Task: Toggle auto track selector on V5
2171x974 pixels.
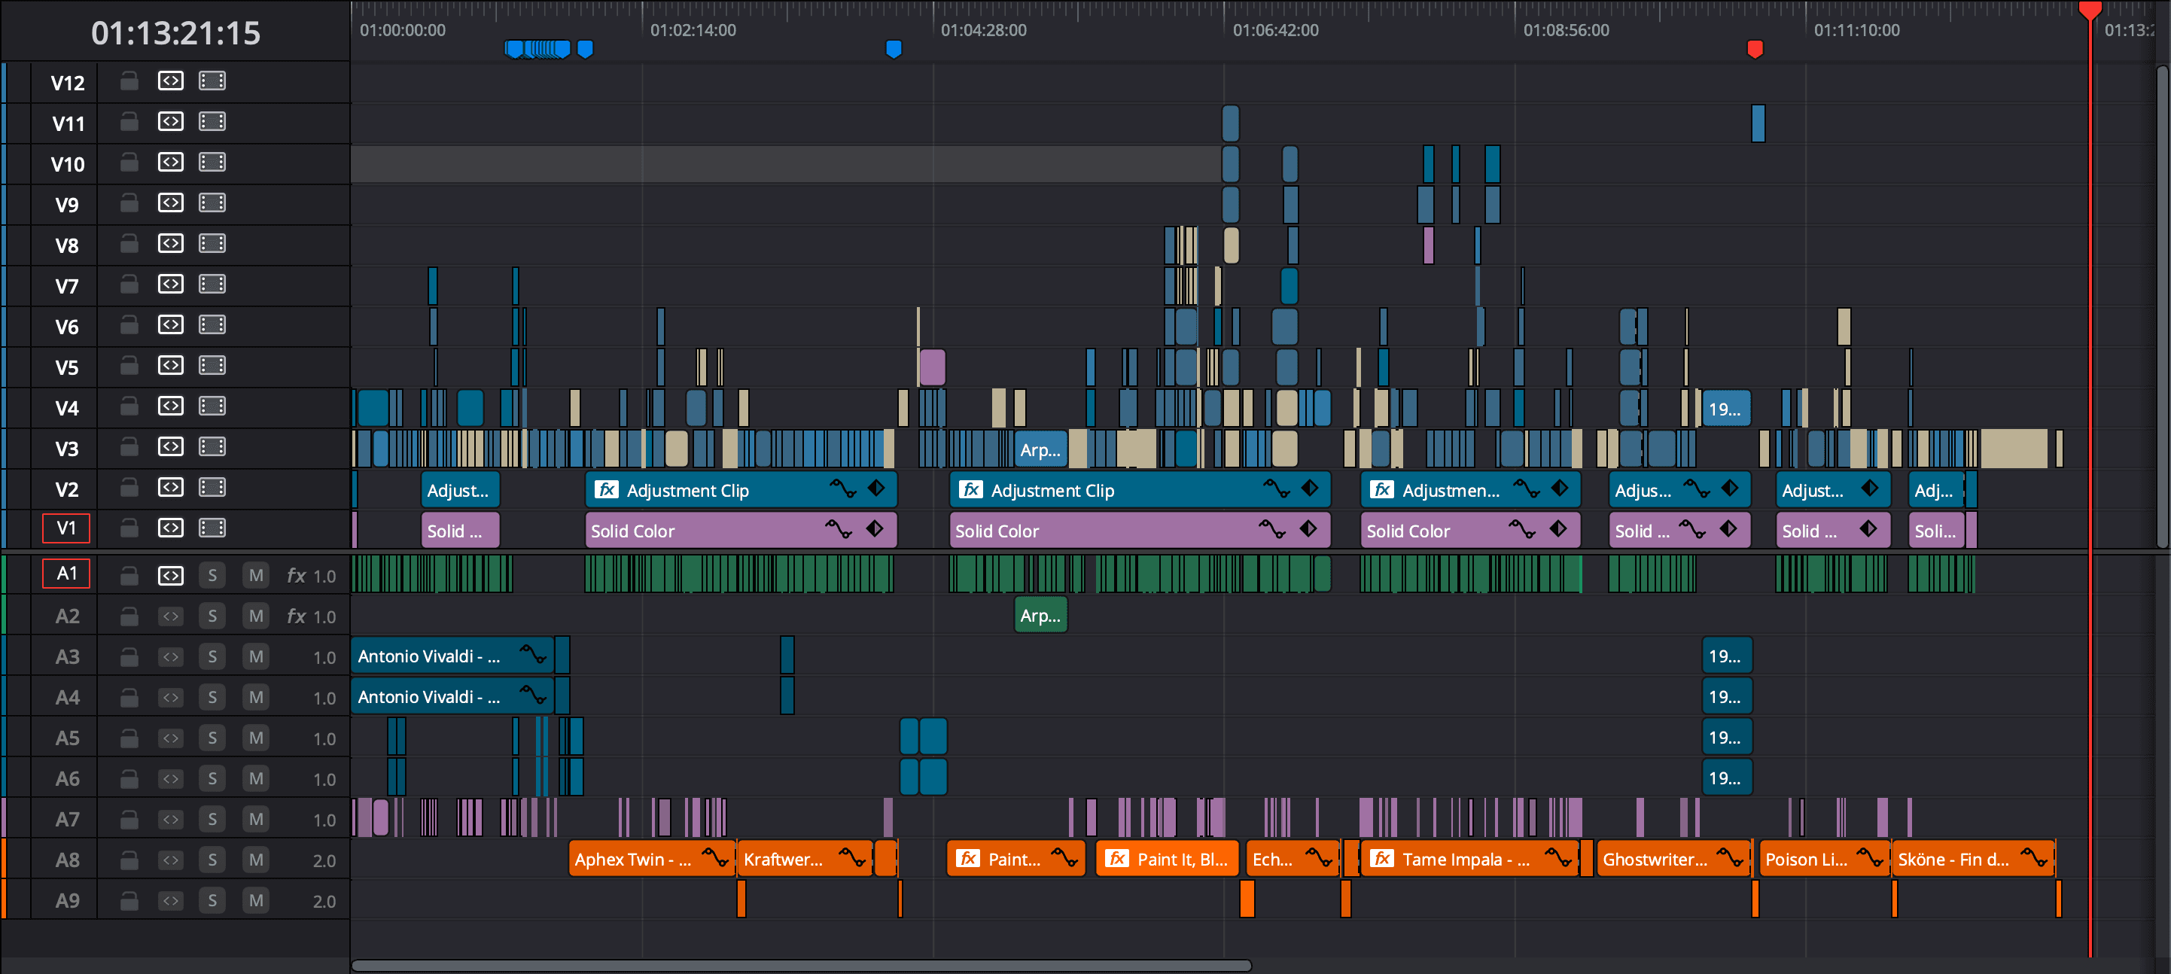Action: pyautogui.click(x=170, y=365)
